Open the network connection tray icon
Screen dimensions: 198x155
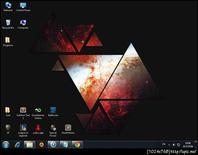[x=179, y=145]
